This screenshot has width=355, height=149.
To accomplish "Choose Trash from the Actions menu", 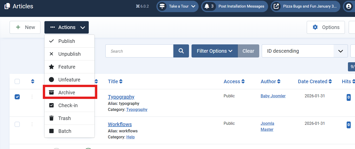I will pyautogui.click(x=69, y=118).
